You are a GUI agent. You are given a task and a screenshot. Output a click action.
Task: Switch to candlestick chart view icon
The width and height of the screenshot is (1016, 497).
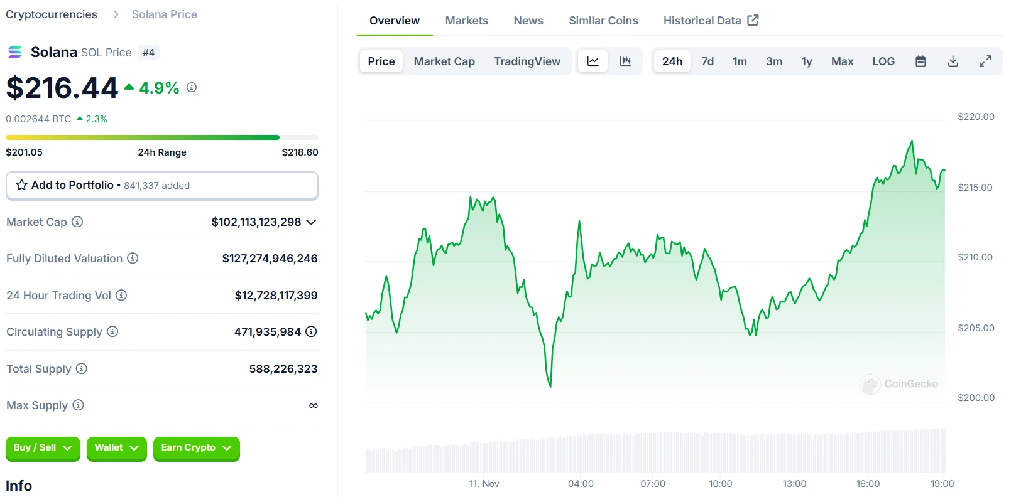pos(625,61)
